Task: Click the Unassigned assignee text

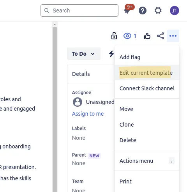Action: click(100, 102)
